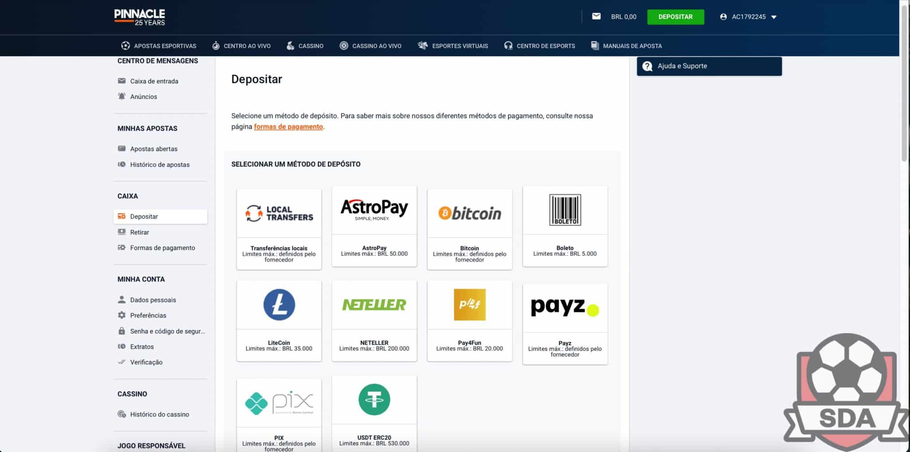Click the clock icon beside Histórico de apostas
Viewport: 910px width, 452px height.
tap(122, 164)
